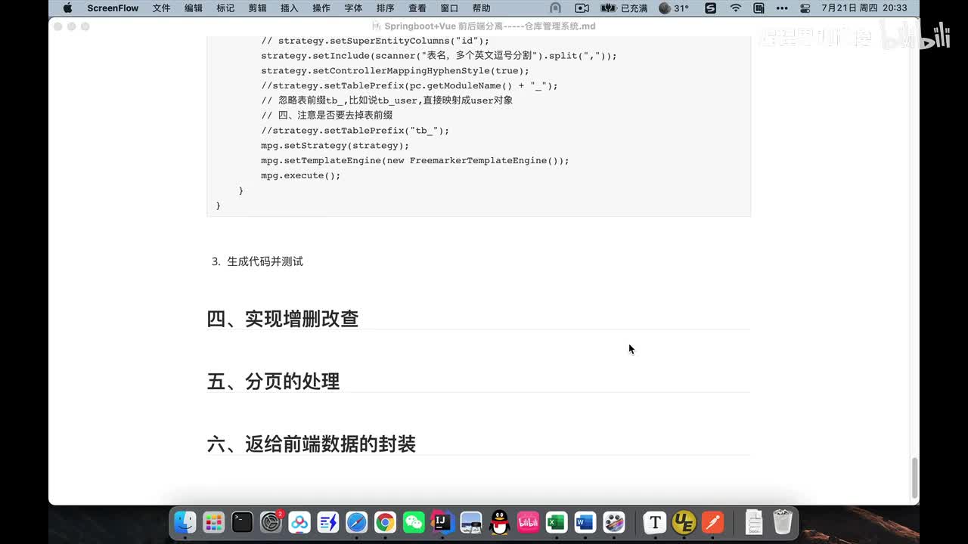
Task: Launch Microsoft Excel from the Dock
Action: tap(557, 522)
